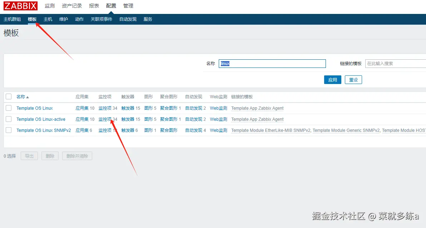
Task: Open 应用集 for Template OS Linux
Action: click(x=82, y=108)
